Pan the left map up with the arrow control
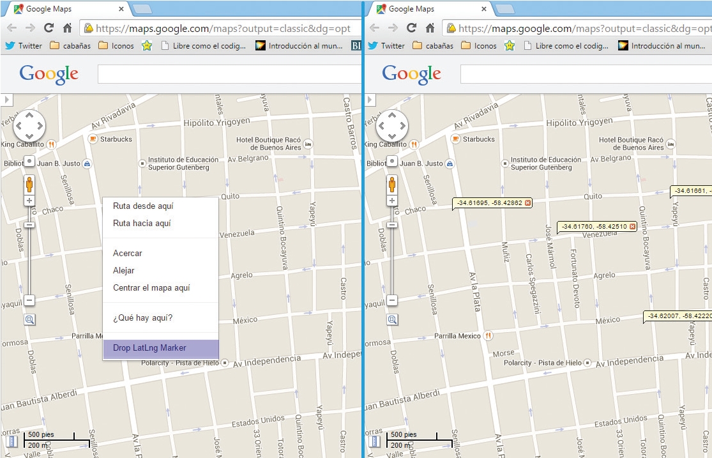The width and height of the screenshot is (712, 458). pos(29,116)
